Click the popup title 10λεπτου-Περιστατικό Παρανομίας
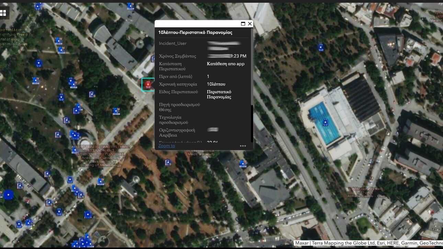Image resolution: width=443 pixels, height=249 pixels. [195, 33]
